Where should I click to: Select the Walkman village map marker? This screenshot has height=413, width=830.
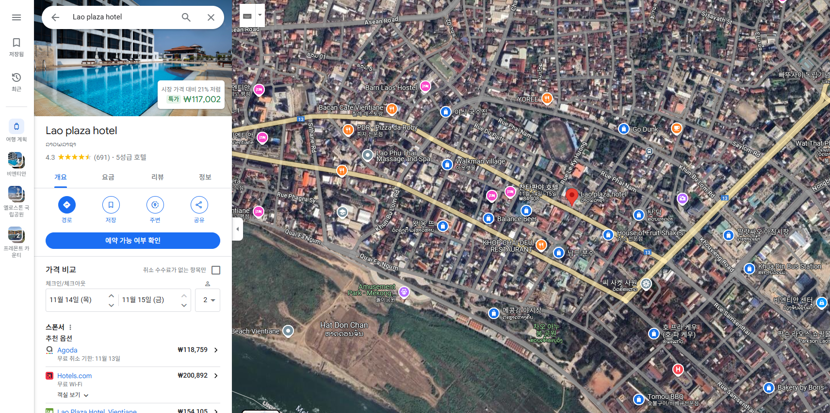pyautogui.click(x=447, y=165)
